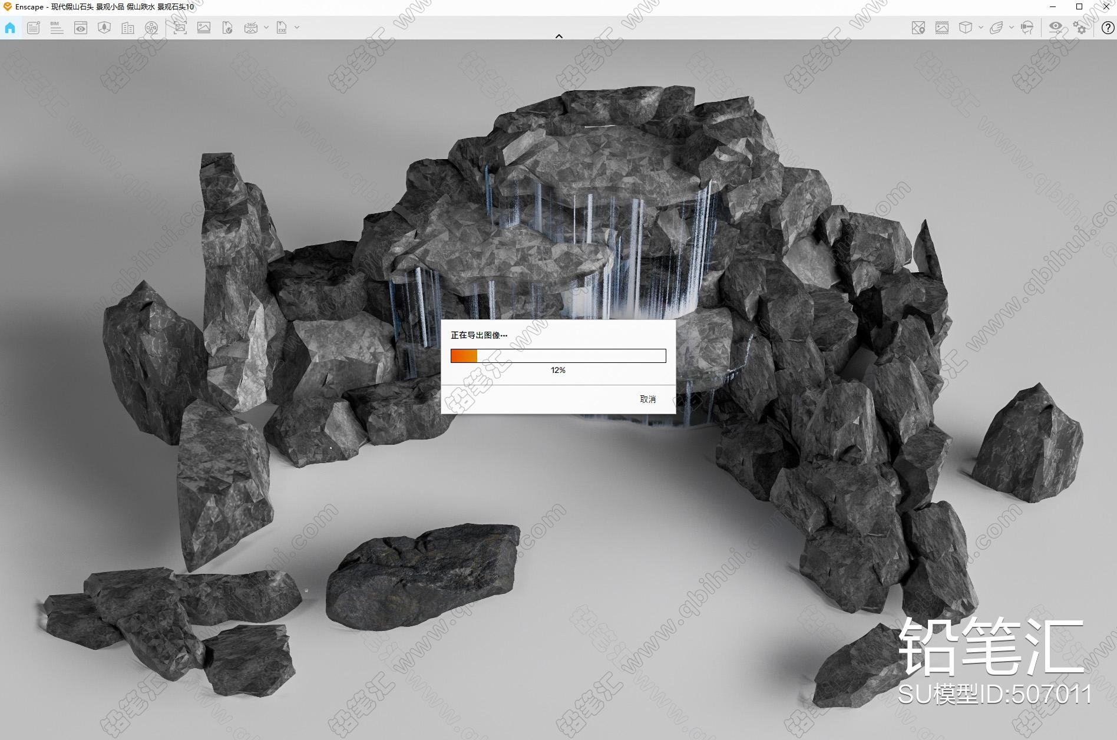Screen dimensions: 1117x740
Task: Toggle the Mini Map icon
Action: coord(918,28)
